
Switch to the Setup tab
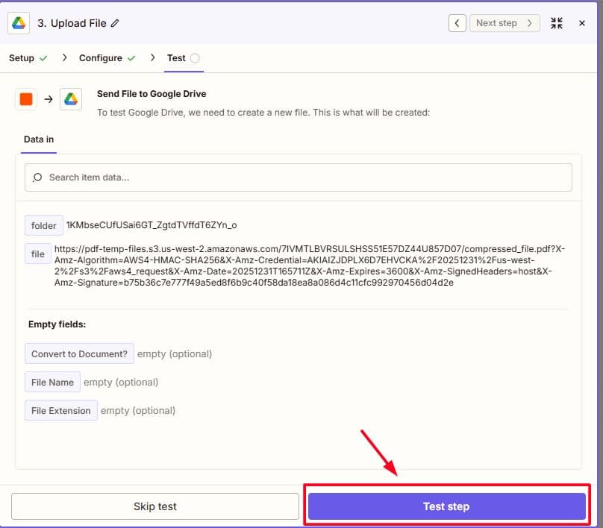coord(22,58)
